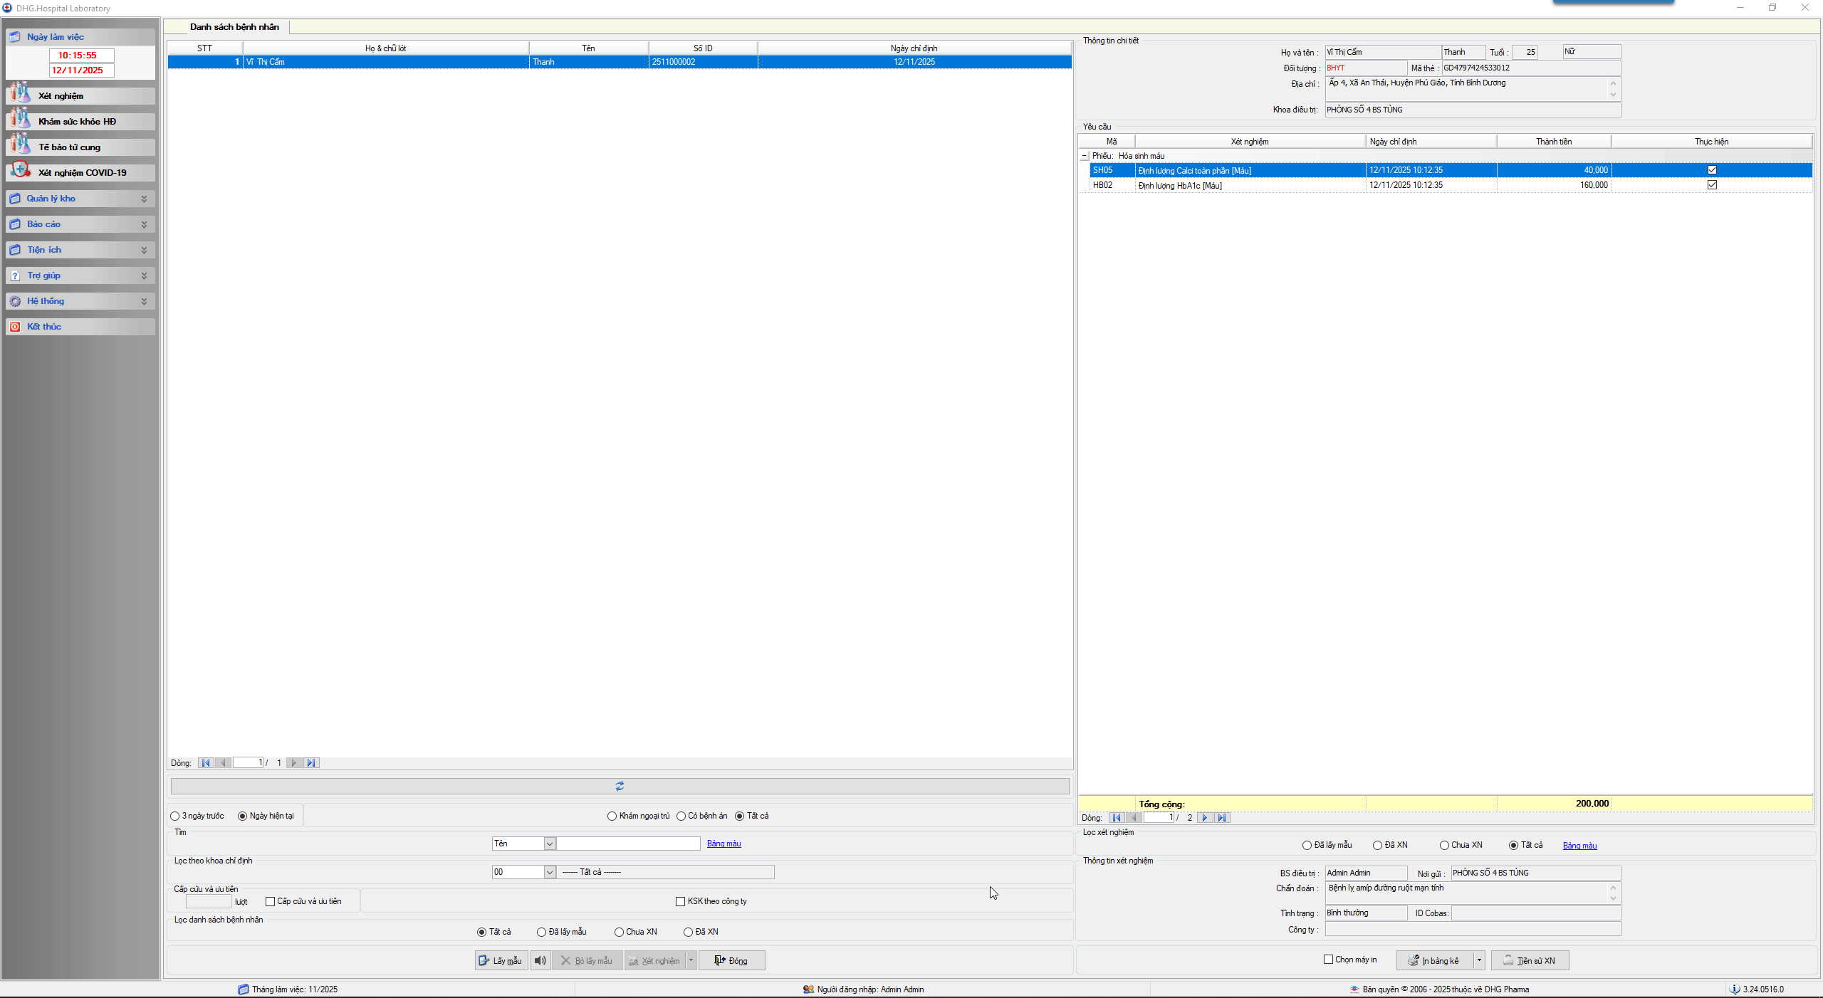Click the Hệ thống gear icon
The height and width of the screenshot is (998, 1823).
point(15,301)
